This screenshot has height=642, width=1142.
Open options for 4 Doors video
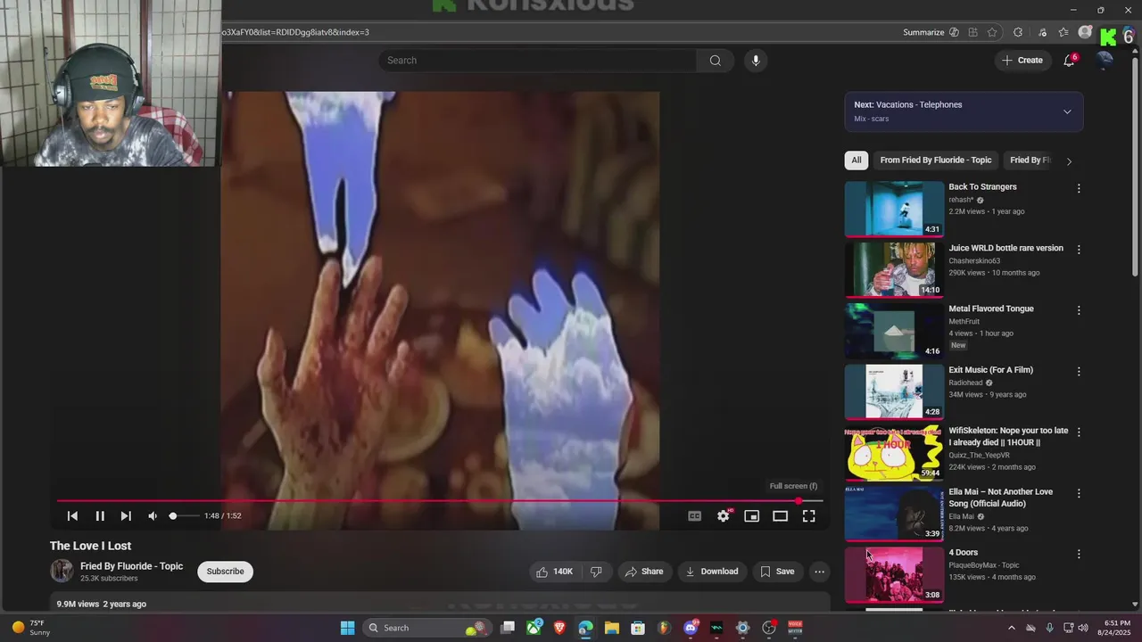[1079, 554]
